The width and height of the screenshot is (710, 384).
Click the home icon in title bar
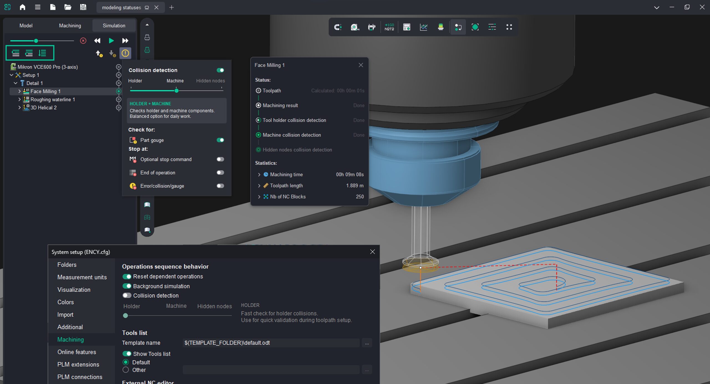click(x=22, y=7)
